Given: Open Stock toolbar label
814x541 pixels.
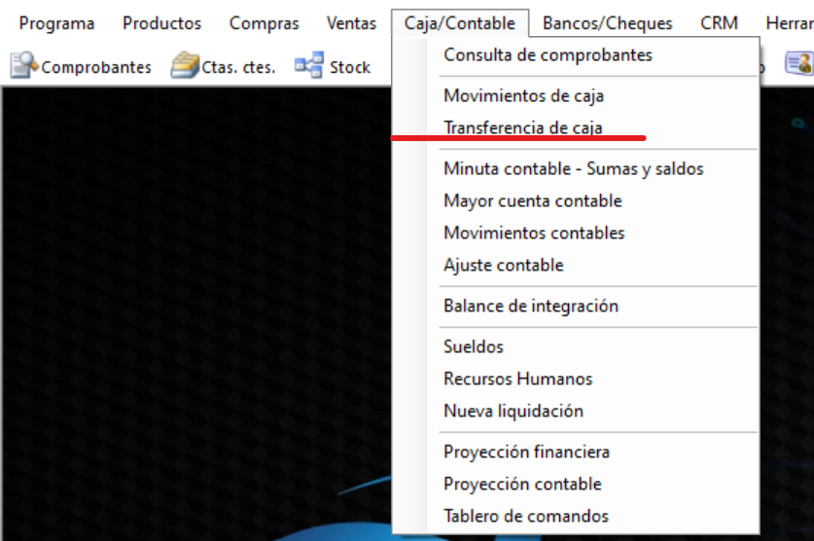Looking at the screenshot, I should tap(350, 67).
